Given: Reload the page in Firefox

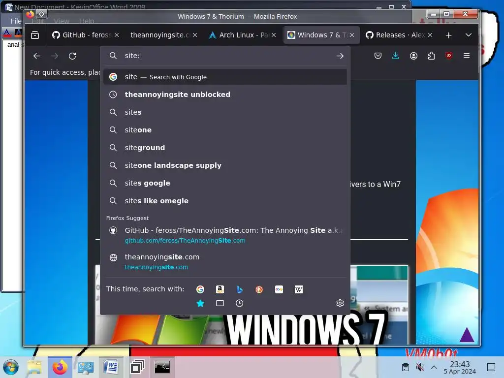Looking at the screenshot, I should [x=72, y=56].
